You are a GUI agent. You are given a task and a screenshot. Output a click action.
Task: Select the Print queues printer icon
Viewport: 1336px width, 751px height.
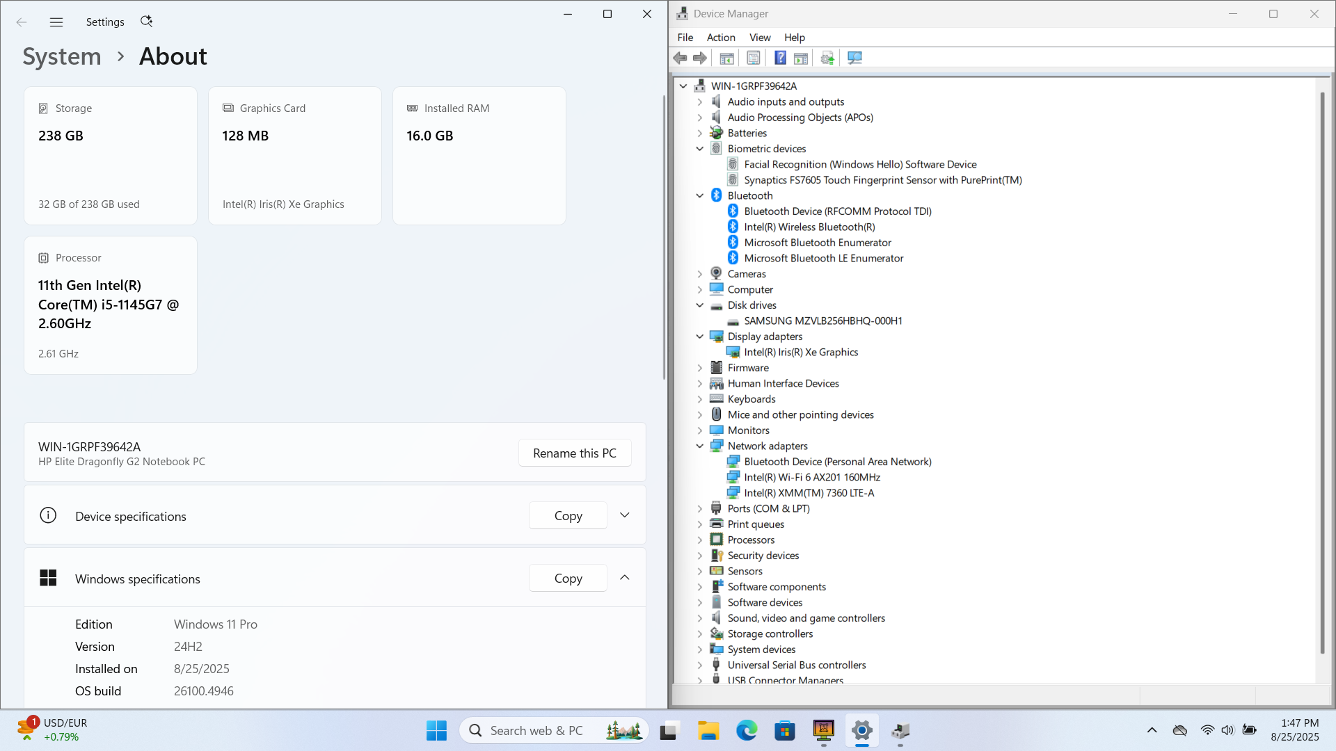[717, 524]
